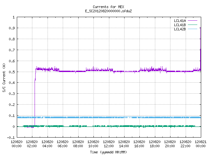
Task: Click the purple LCL41A trace at 08:00
Action: pyautogui.click(x=78, y=71)
